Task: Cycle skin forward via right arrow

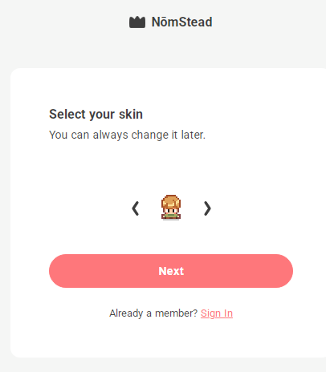Action: click(x=207, y=208)
